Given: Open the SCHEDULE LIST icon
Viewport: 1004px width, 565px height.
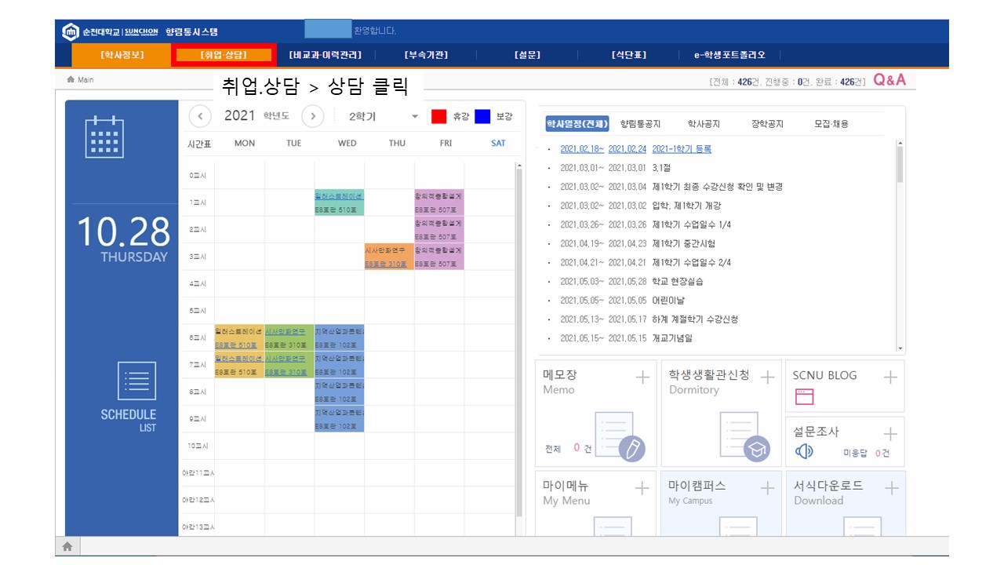Looking at the screenshot, I should tap(136, 381).
